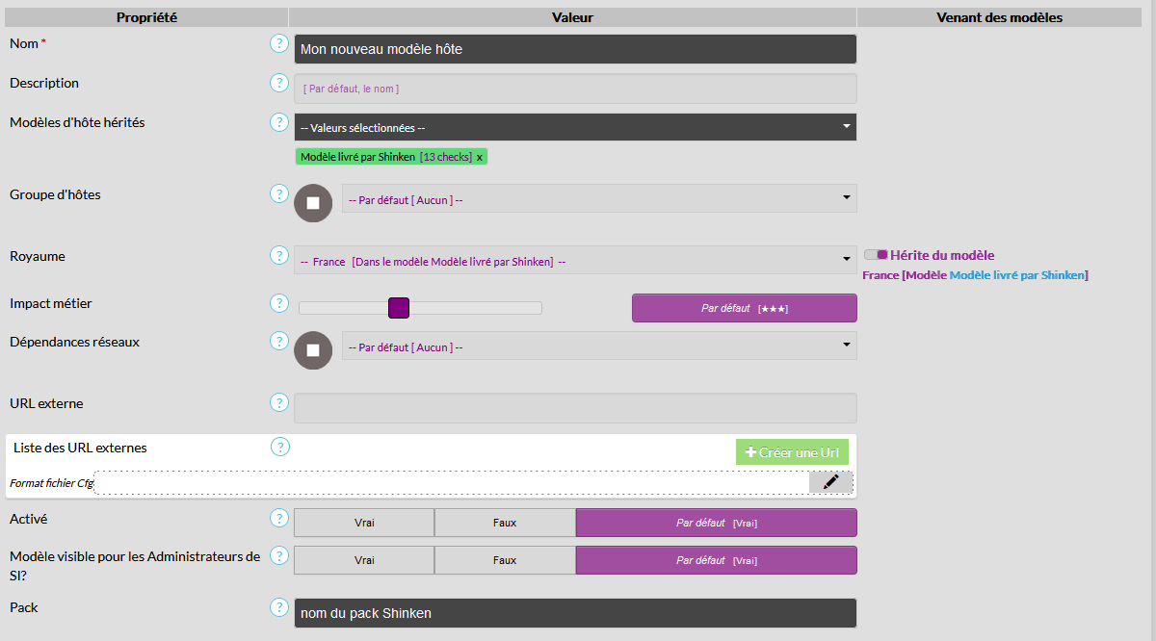Screen dimensions: 1156x641
Task: Click the Groupe d'hôtes round stop button
Action: (312, 203)
